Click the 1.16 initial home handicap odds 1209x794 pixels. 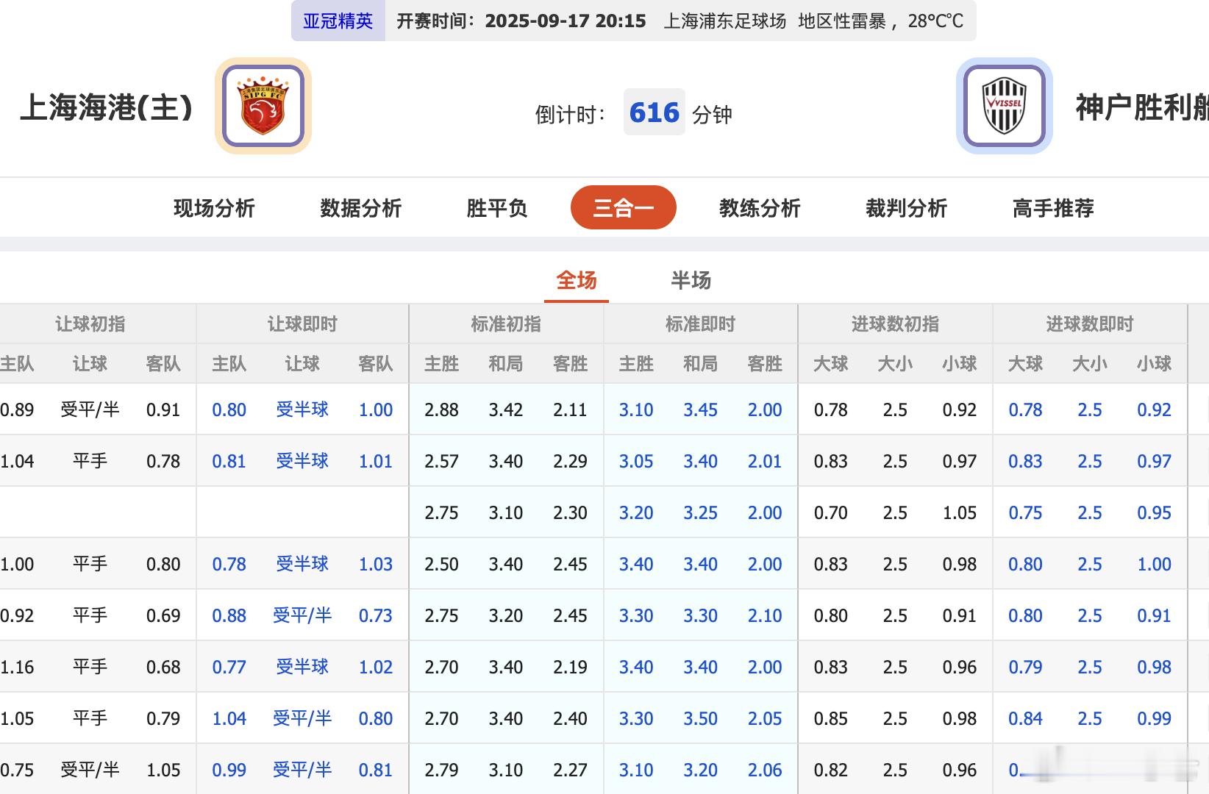[17, 667]
